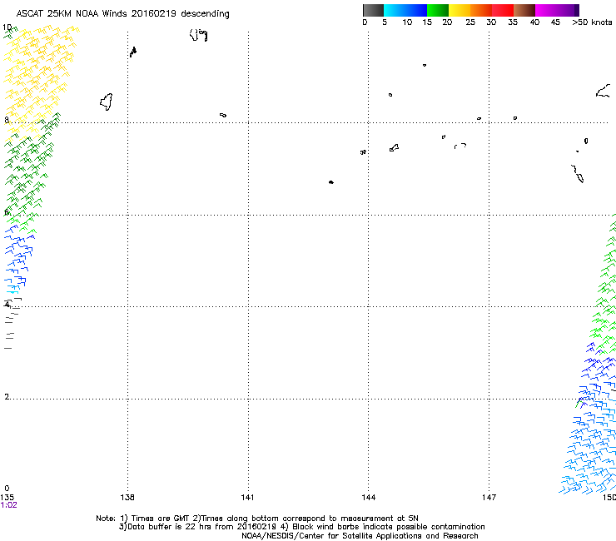Image resolution: width=616 pixels, height=541 pixels.
Task: Click longitude label '141' on bottom axis
Action: [247, 498]
